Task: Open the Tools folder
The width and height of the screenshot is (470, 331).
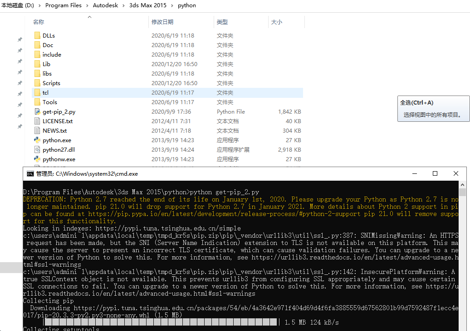Action: point(50,102)
